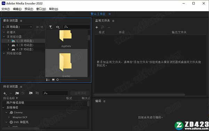Open the 预设(P) menu
The height and width of the screenshot is (131, 209).
point(29,9)
